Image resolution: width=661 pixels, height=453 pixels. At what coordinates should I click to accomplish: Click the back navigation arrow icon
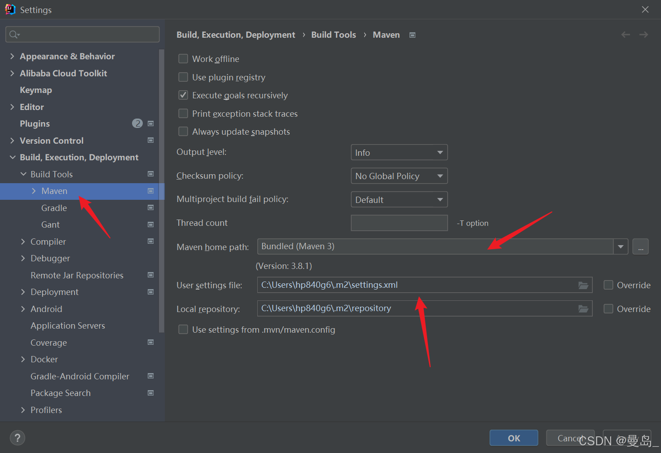click(626, 35)
